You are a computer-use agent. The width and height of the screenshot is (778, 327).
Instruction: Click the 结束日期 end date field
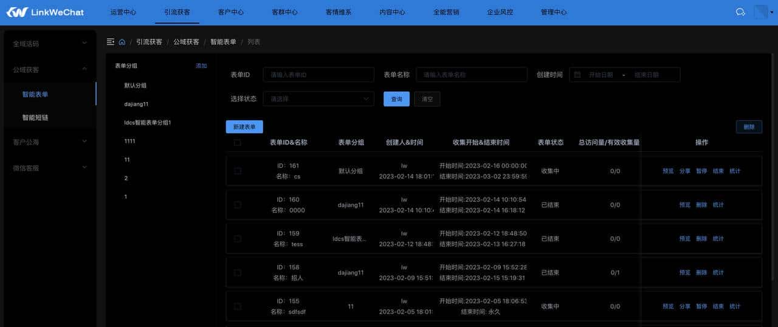click(x=648, y=75)
